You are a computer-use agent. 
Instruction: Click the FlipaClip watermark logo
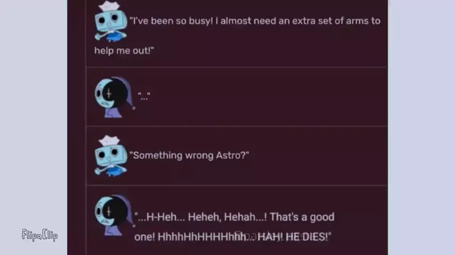(x=40, y=235)
